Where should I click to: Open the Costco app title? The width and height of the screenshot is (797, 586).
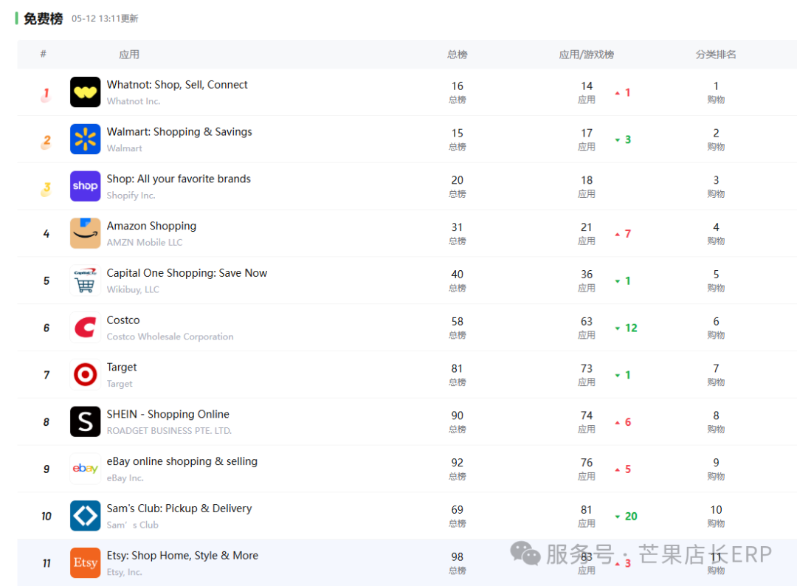pyautogui.click(x=123, y=320)
